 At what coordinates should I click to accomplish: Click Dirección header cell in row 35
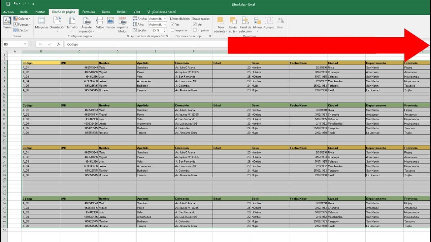pos(194,199)
